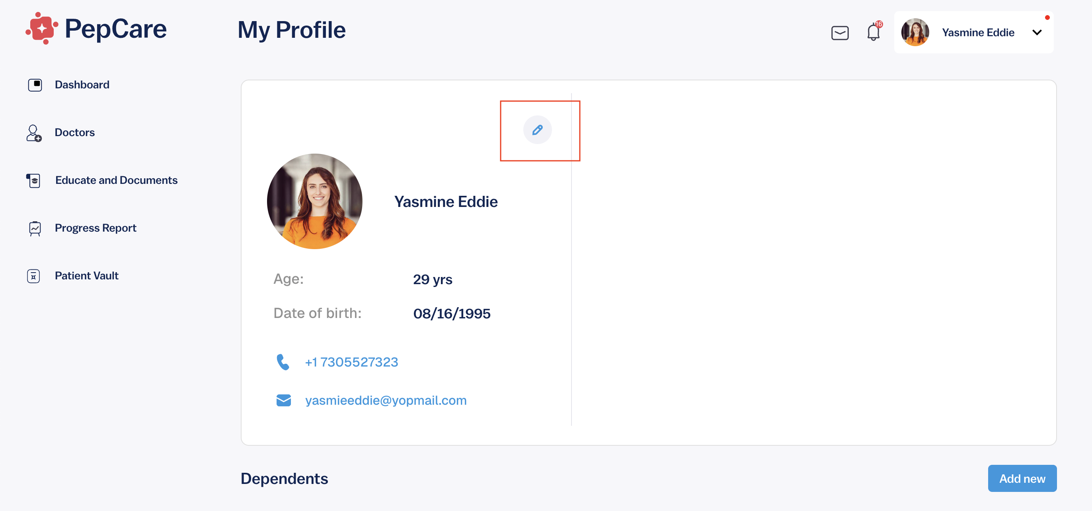This screenshot has height=511, width=1092.
Task: Select Patient Vault menu item
Action: click(x=86, y=276)
